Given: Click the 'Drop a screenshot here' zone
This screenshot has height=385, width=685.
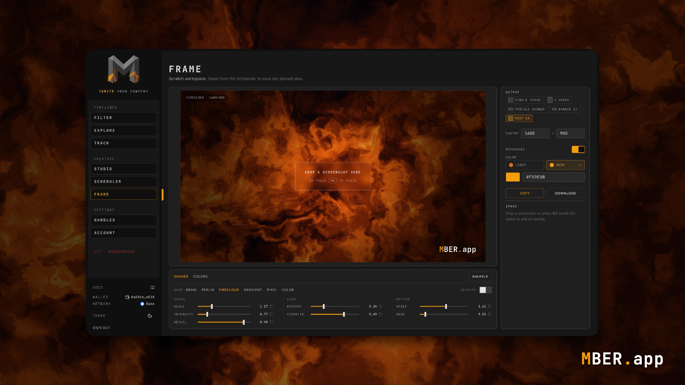Looking at the screenshot, I should 333,176.
